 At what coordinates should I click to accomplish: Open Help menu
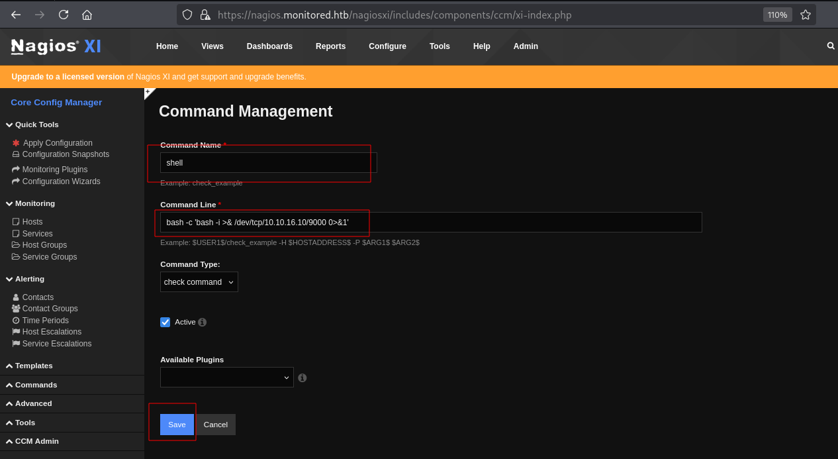click(482, 46)
